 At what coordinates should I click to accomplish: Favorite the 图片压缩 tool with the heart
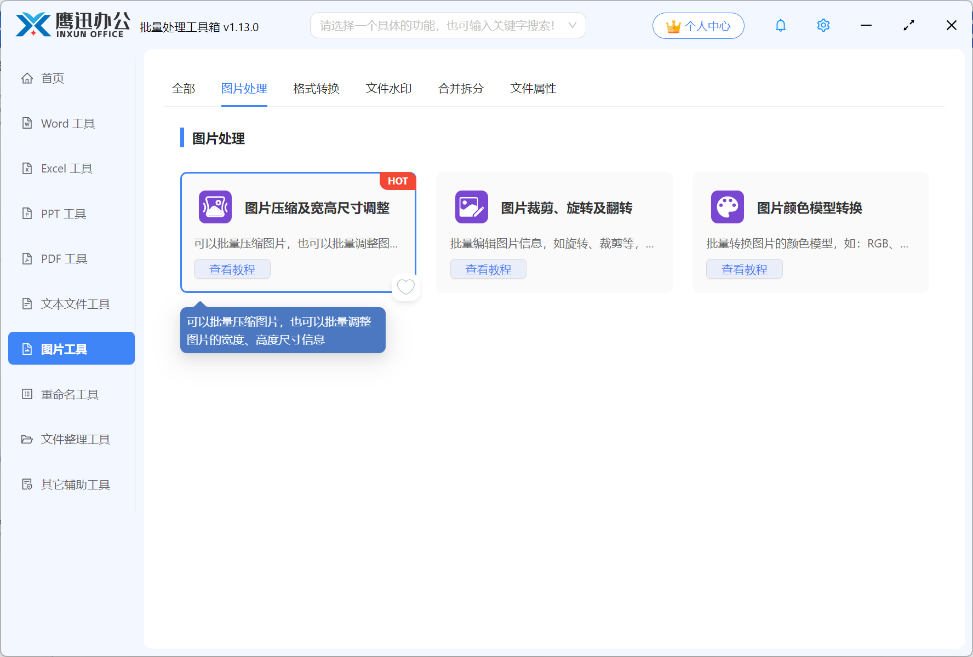tap(405, 286)
